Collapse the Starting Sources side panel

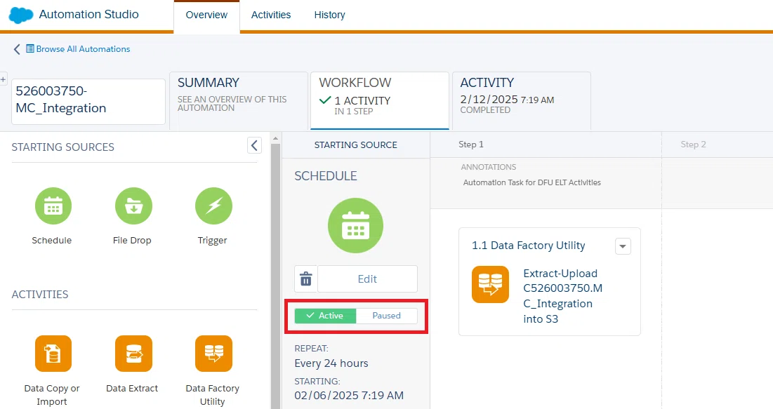(254, 145)
